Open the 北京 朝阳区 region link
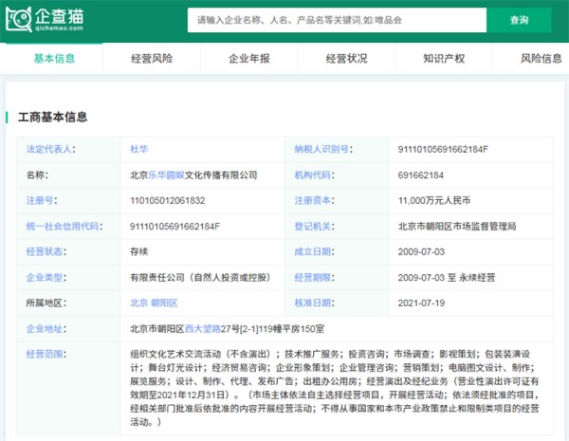This screenshot has width=569, height=441. pyautogui.click(x=154, y=303)
